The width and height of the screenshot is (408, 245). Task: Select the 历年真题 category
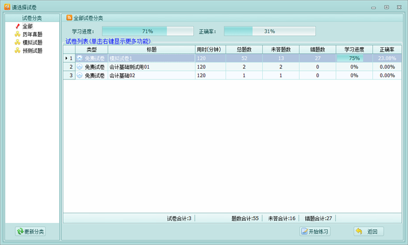(x=32, y=34)
